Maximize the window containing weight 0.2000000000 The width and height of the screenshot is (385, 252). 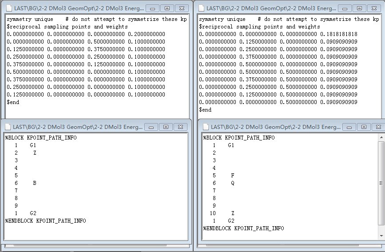167,8
